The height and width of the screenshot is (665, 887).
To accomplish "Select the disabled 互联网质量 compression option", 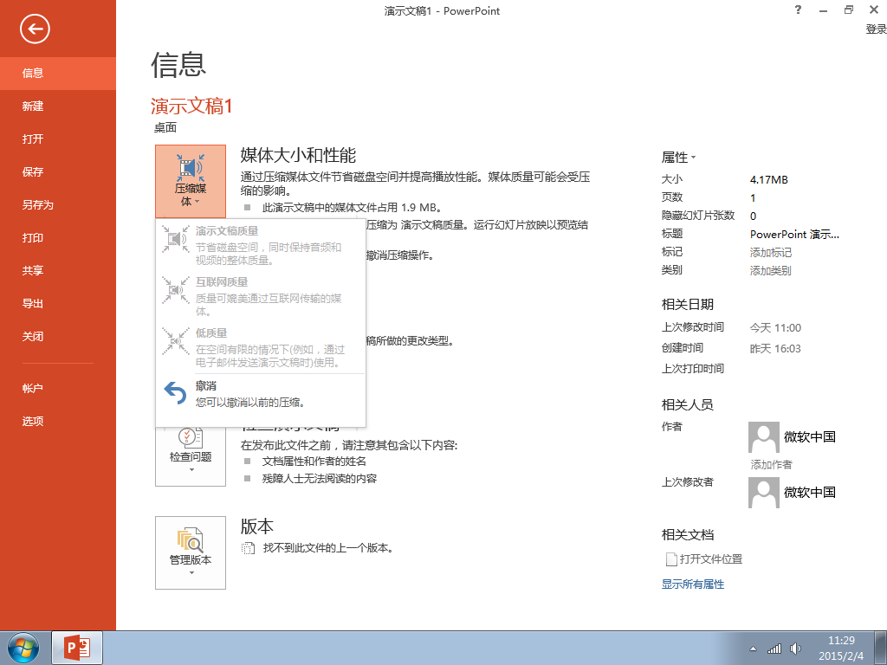I will point(260,296).
